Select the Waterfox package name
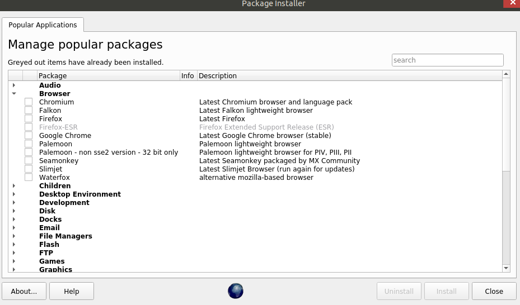The height and width of the screenshot is (305, 520). point(54,177)
